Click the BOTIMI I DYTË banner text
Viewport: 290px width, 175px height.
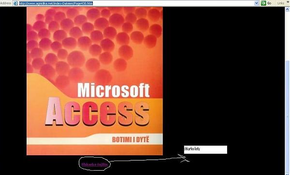pos(130,140)
